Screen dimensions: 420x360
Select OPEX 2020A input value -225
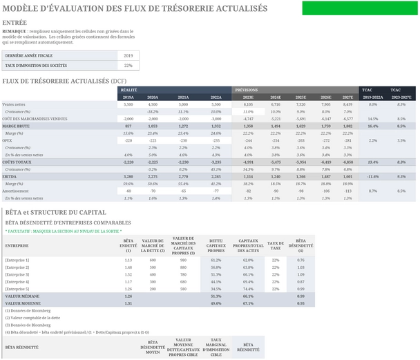[x=153, y=141]
